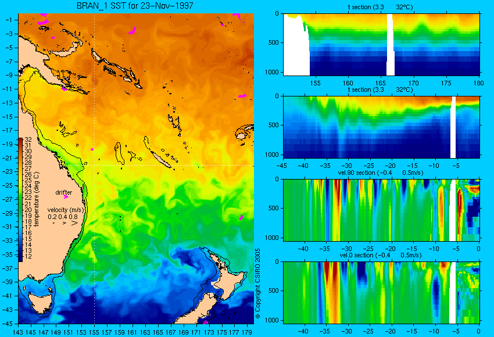Click the magenta drifter legend marker
The width and height of the screenshot is (494, 337).
pyautogui.click(x=66, y=197)
